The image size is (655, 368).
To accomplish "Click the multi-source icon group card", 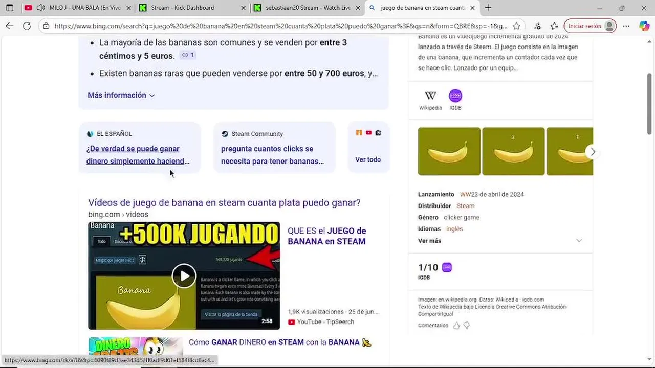I will 368,148.
